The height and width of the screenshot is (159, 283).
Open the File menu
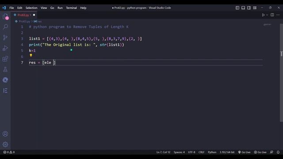point(11,8)
